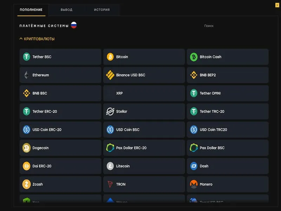Click the Tether BSC coin icon

coord(27,57)
